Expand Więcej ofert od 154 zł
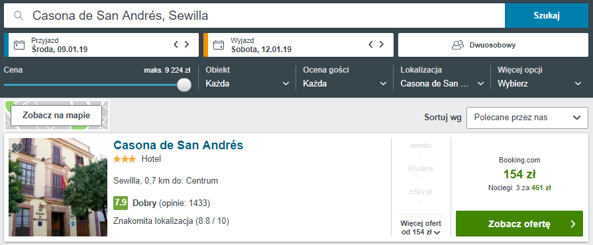Screen dimensions: 593x245 pyautogui.click(x=421, y=228)
